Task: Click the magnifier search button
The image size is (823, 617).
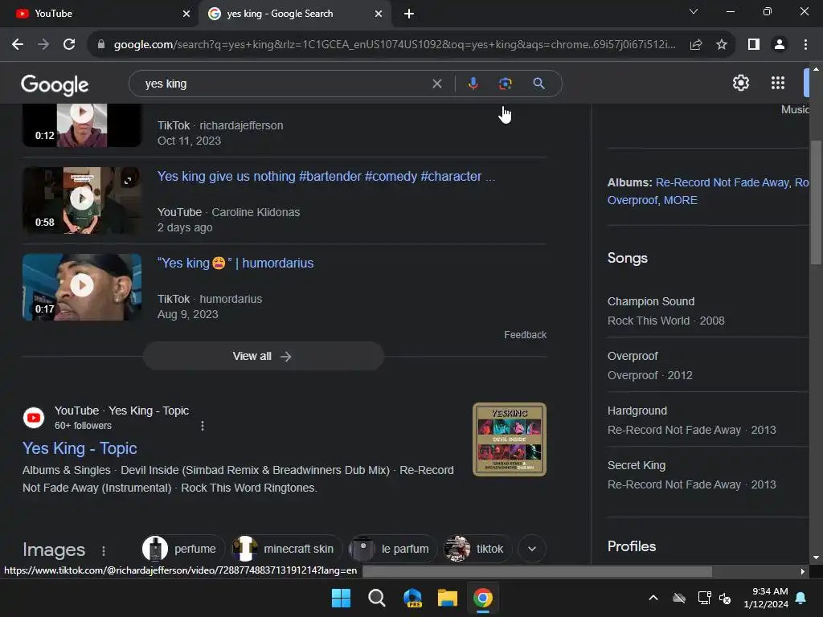Action: (x=538, y=84)
